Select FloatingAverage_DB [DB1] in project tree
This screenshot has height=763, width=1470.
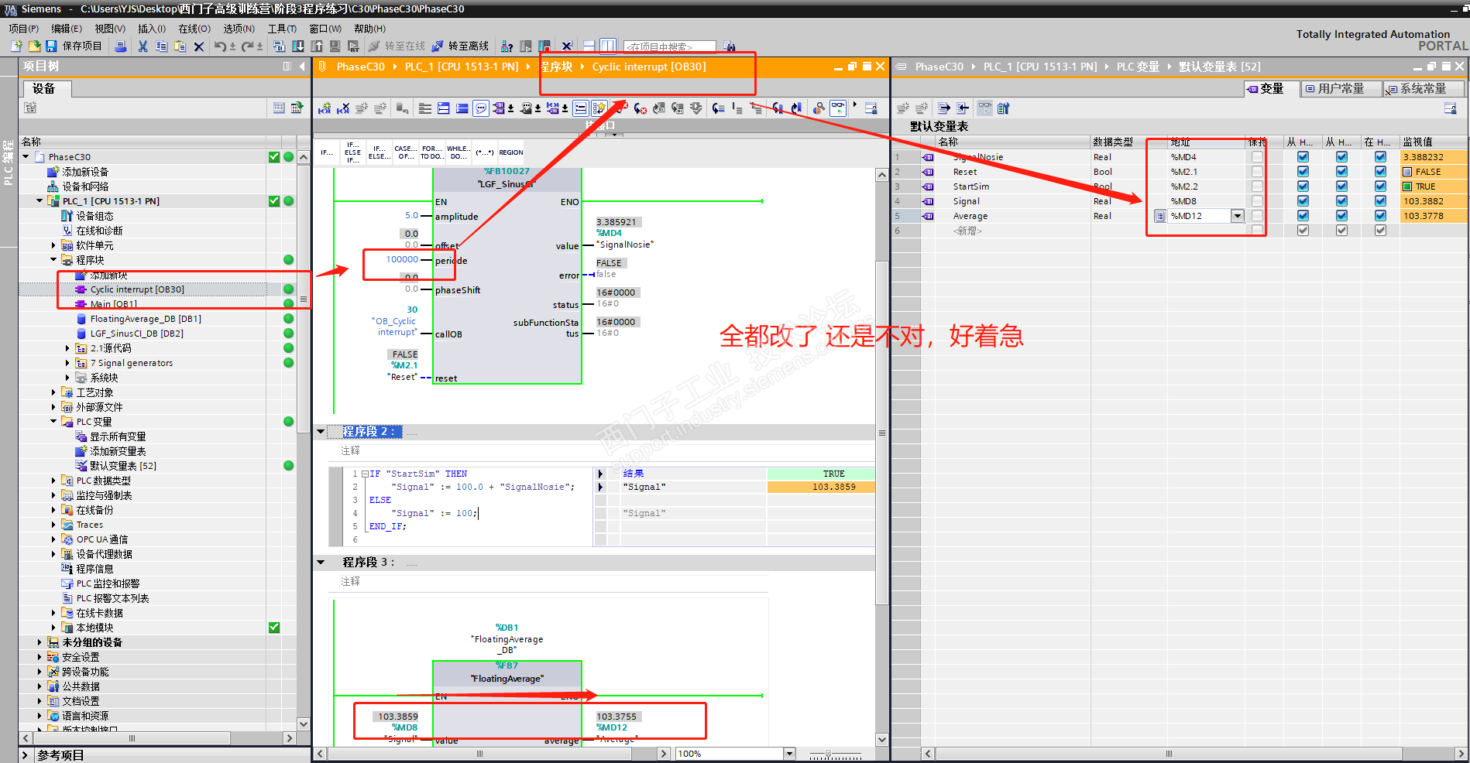(146, 319)
